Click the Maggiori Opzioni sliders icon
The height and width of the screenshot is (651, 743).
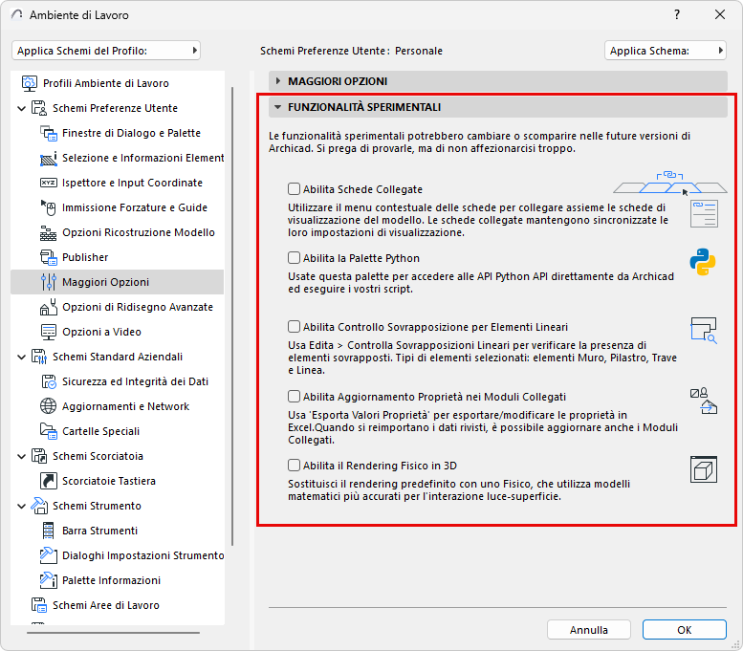[x=49, y=282]
